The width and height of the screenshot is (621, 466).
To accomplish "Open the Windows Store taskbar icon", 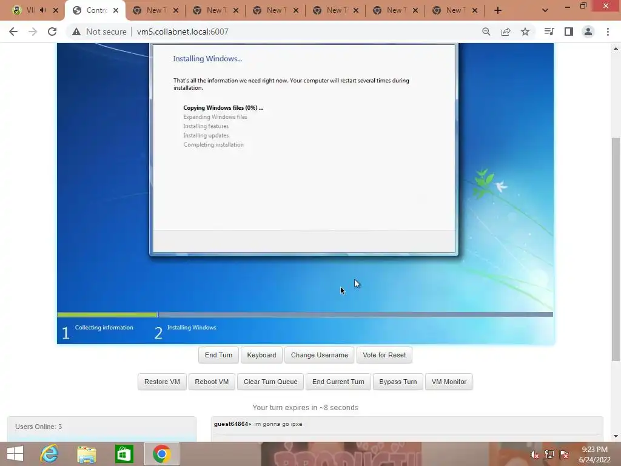I will 124,454.
